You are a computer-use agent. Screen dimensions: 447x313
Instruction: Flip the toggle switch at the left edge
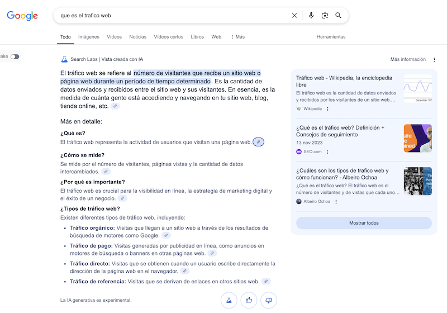point(15,56)
